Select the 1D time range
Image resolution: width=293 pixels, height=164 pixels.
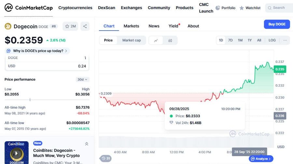point(221,40)
